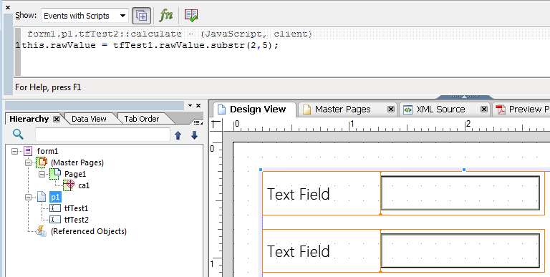
Task: Close the XML Source tab
Action: 484,110
